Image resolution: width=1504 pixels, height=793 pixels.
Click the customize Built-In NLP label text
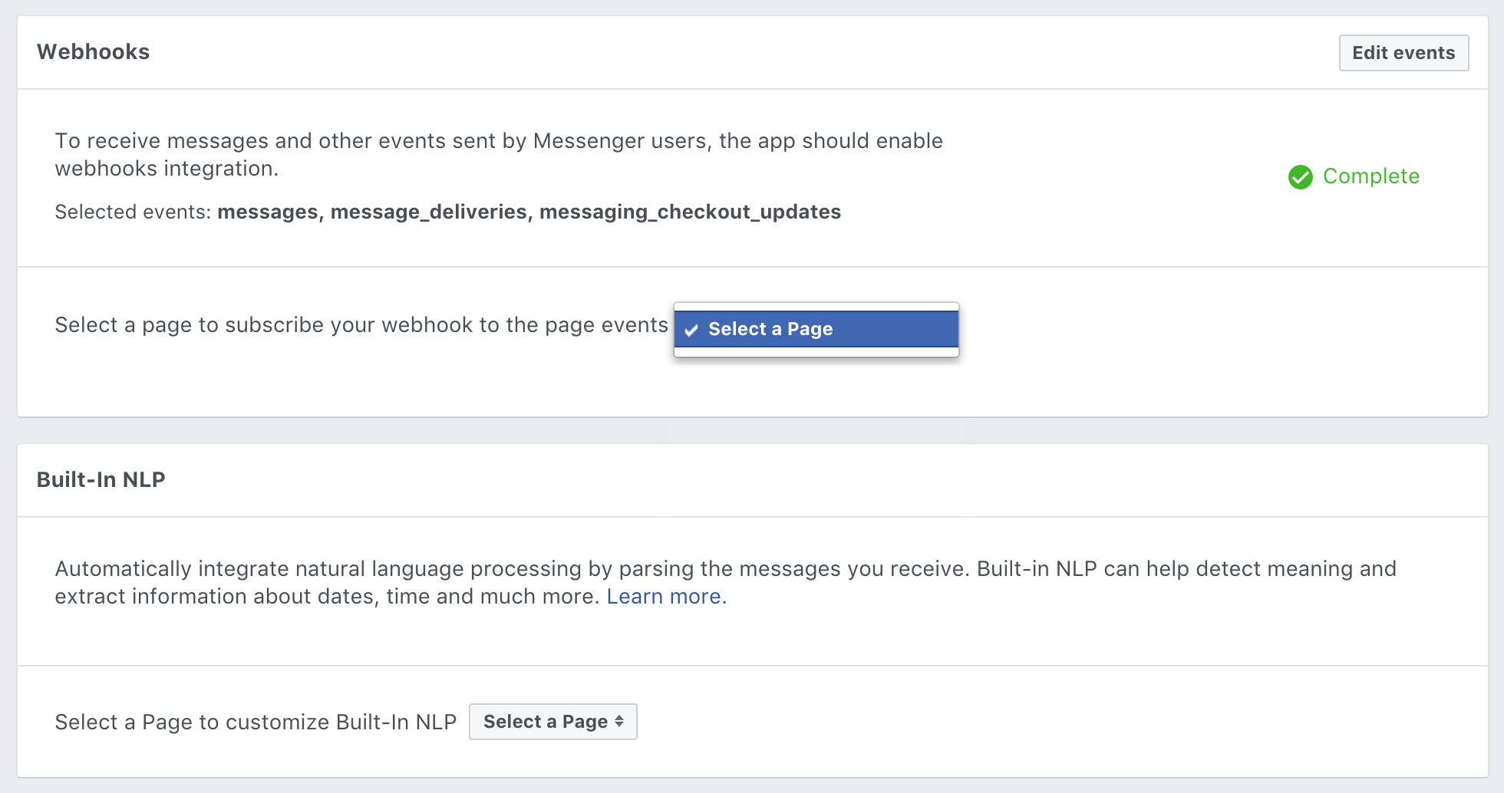click(x=256, y=722)
